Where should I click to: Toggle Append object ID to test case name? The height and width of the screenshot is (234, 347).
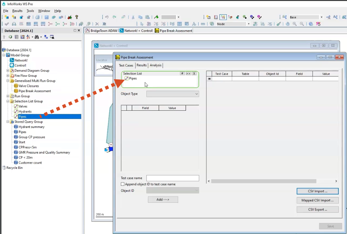(x=123, y=184)
